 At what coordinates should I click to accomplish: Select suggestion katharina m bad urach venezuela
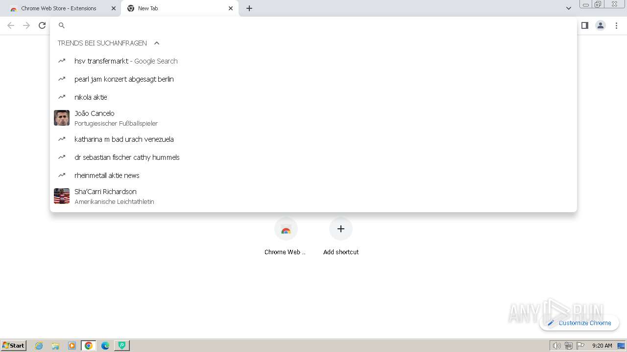[313, 139]
